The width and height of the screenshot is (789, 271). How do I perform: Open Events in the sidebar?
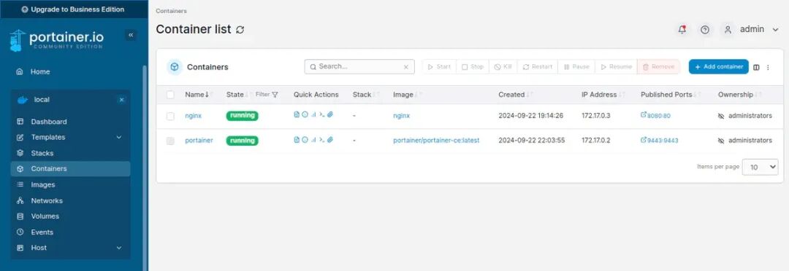(x=70, y=232)
